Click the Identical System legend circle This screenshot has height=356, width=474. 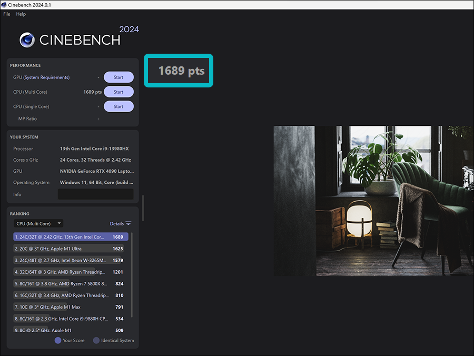[96, 340]
